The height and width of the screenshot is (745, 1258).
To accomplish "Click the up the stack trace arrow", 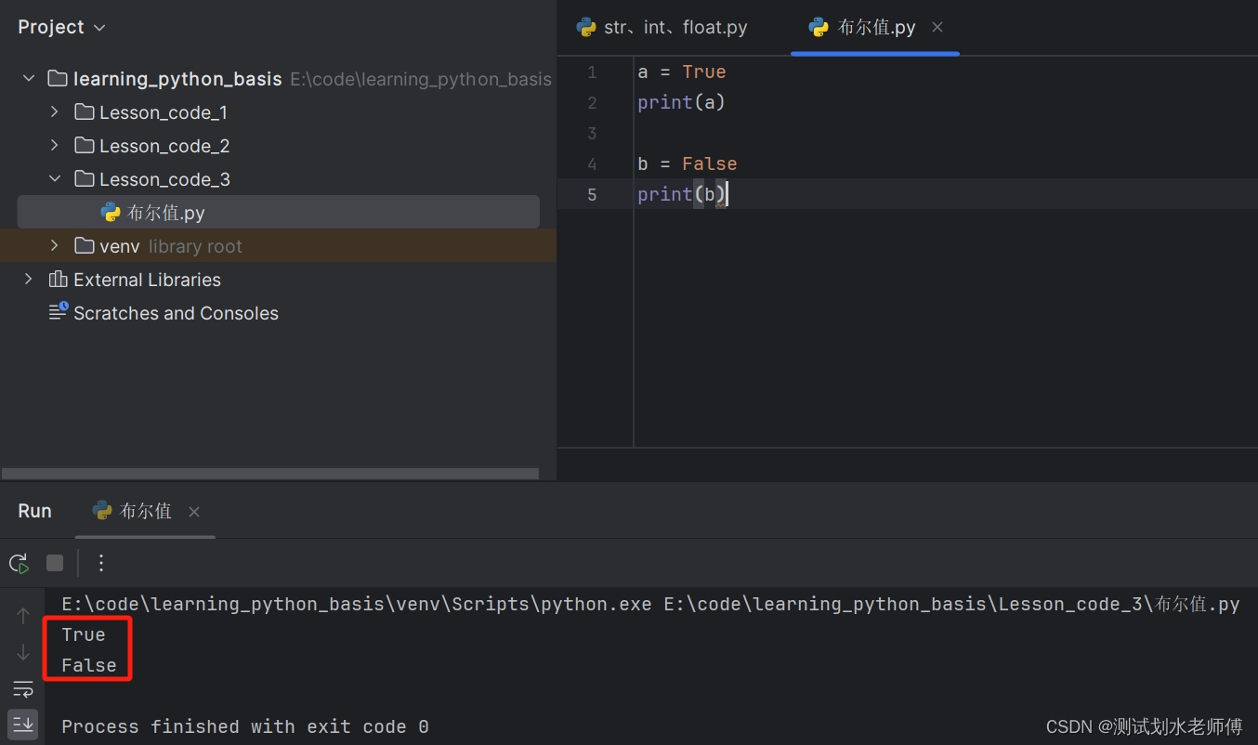I will 23,615.
